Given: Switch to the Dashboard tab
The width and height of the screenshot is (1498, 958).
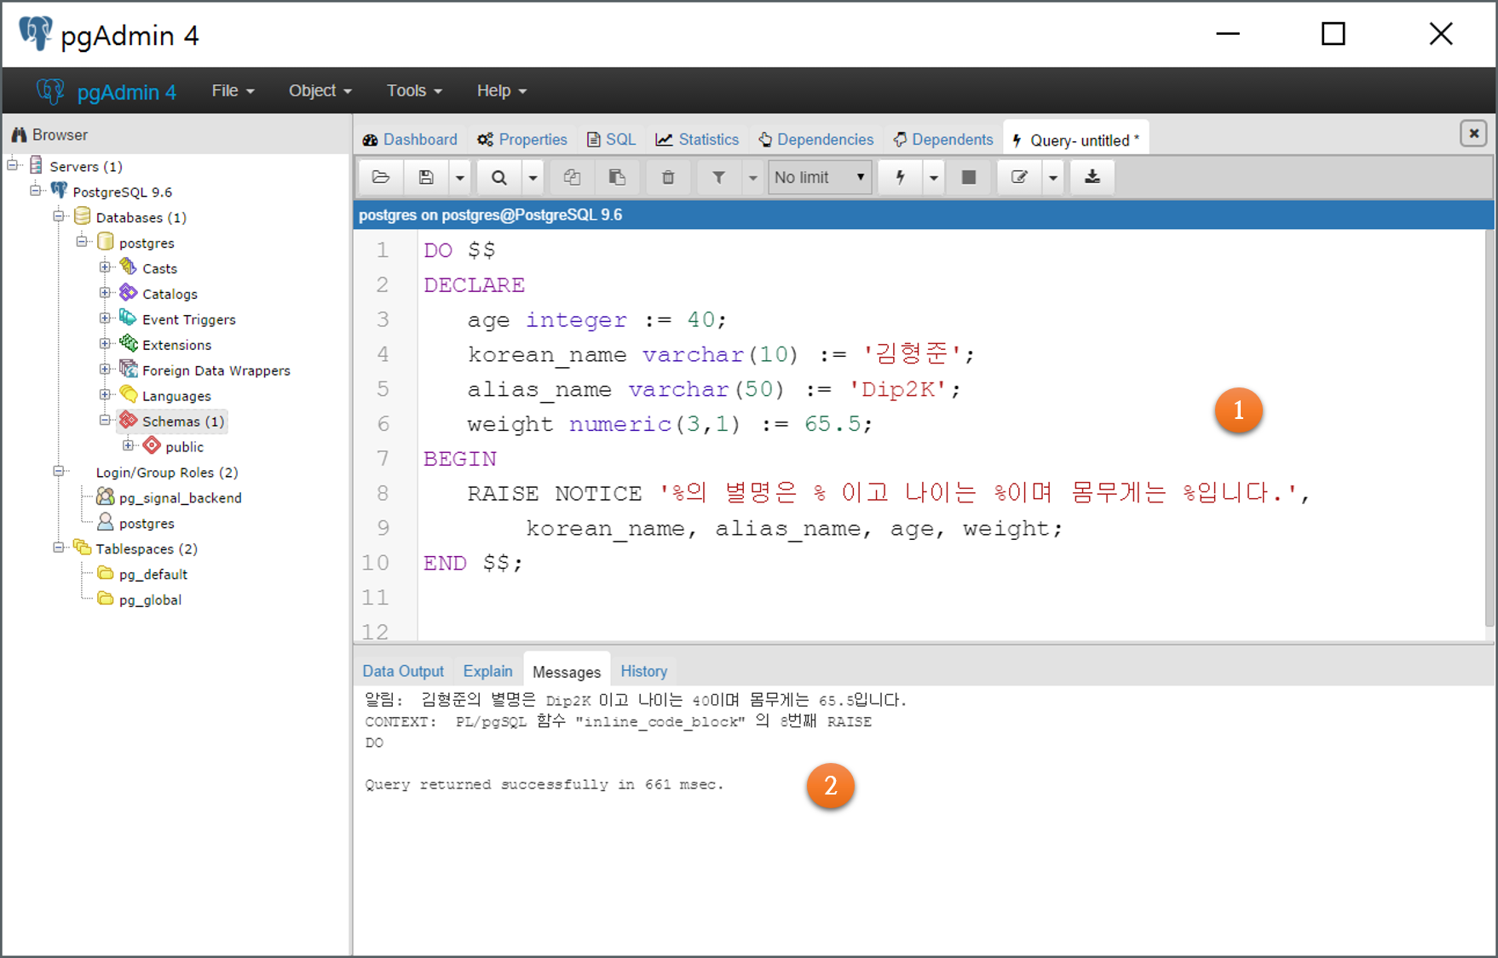Looking at the screenshot, I should (410, 140).
